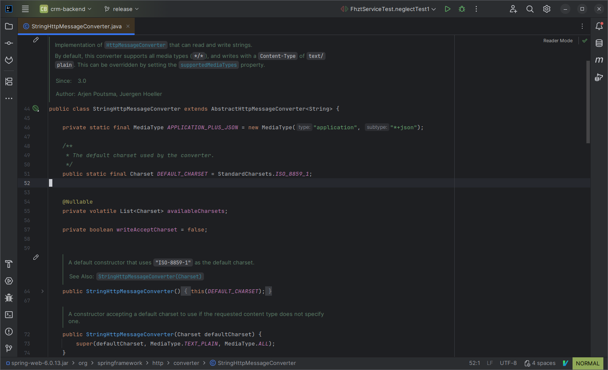Toggle rendered doc comment with pencil icon
Image resolution: width=608 pixels, height=370 pixels.
pyautogui.click(x=36, y=40)
